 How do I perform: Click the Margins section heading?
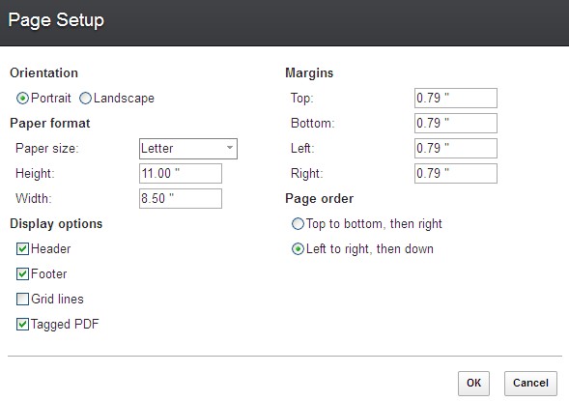309,72
